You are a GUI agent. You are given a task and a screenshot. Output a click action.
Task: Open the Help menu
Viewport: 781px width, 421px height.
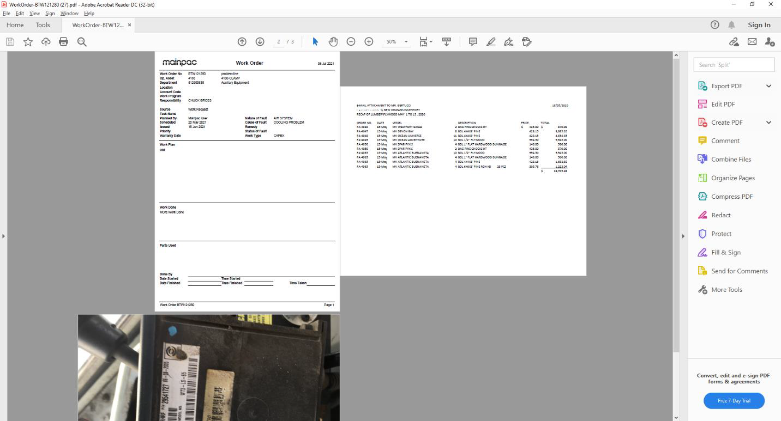coord(89,13)
